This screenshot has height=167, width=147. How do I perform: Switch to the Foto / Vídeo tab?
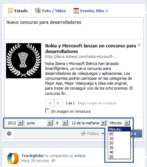pyautogui.click(x=50, y=11)
